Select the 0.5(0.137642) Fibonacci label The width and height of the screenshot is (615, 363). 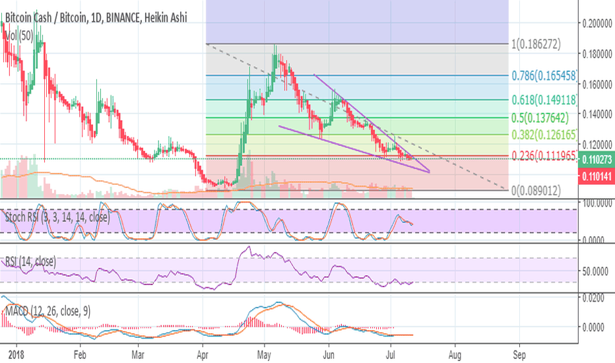coord(540,117)
